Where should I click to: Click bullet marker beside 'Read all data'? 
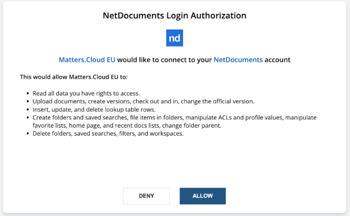tap(28, 94)
